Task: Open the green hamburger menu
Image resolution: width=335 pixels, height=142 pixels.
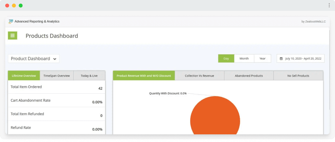Action: point(13,35)
